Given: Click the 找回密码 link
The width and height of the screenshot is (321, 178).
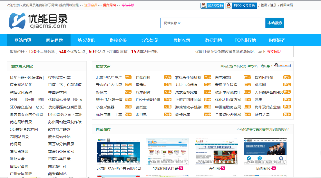Looking at the screenshot, I should pos(286,5).
